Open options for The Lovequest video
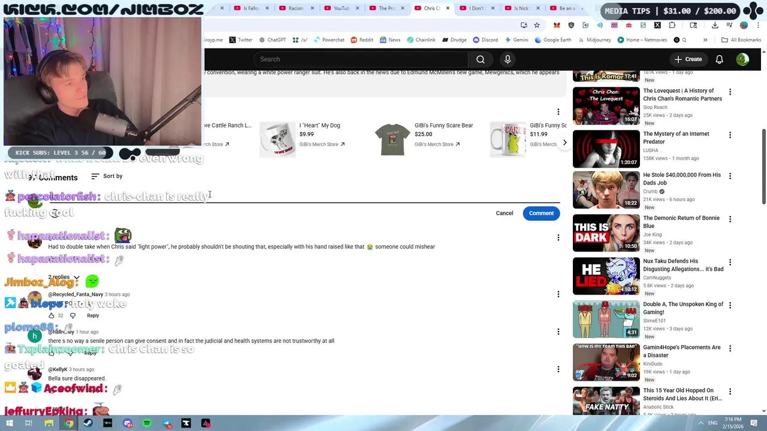This screenshot has height=431, width=767. [x=730, y=92]
